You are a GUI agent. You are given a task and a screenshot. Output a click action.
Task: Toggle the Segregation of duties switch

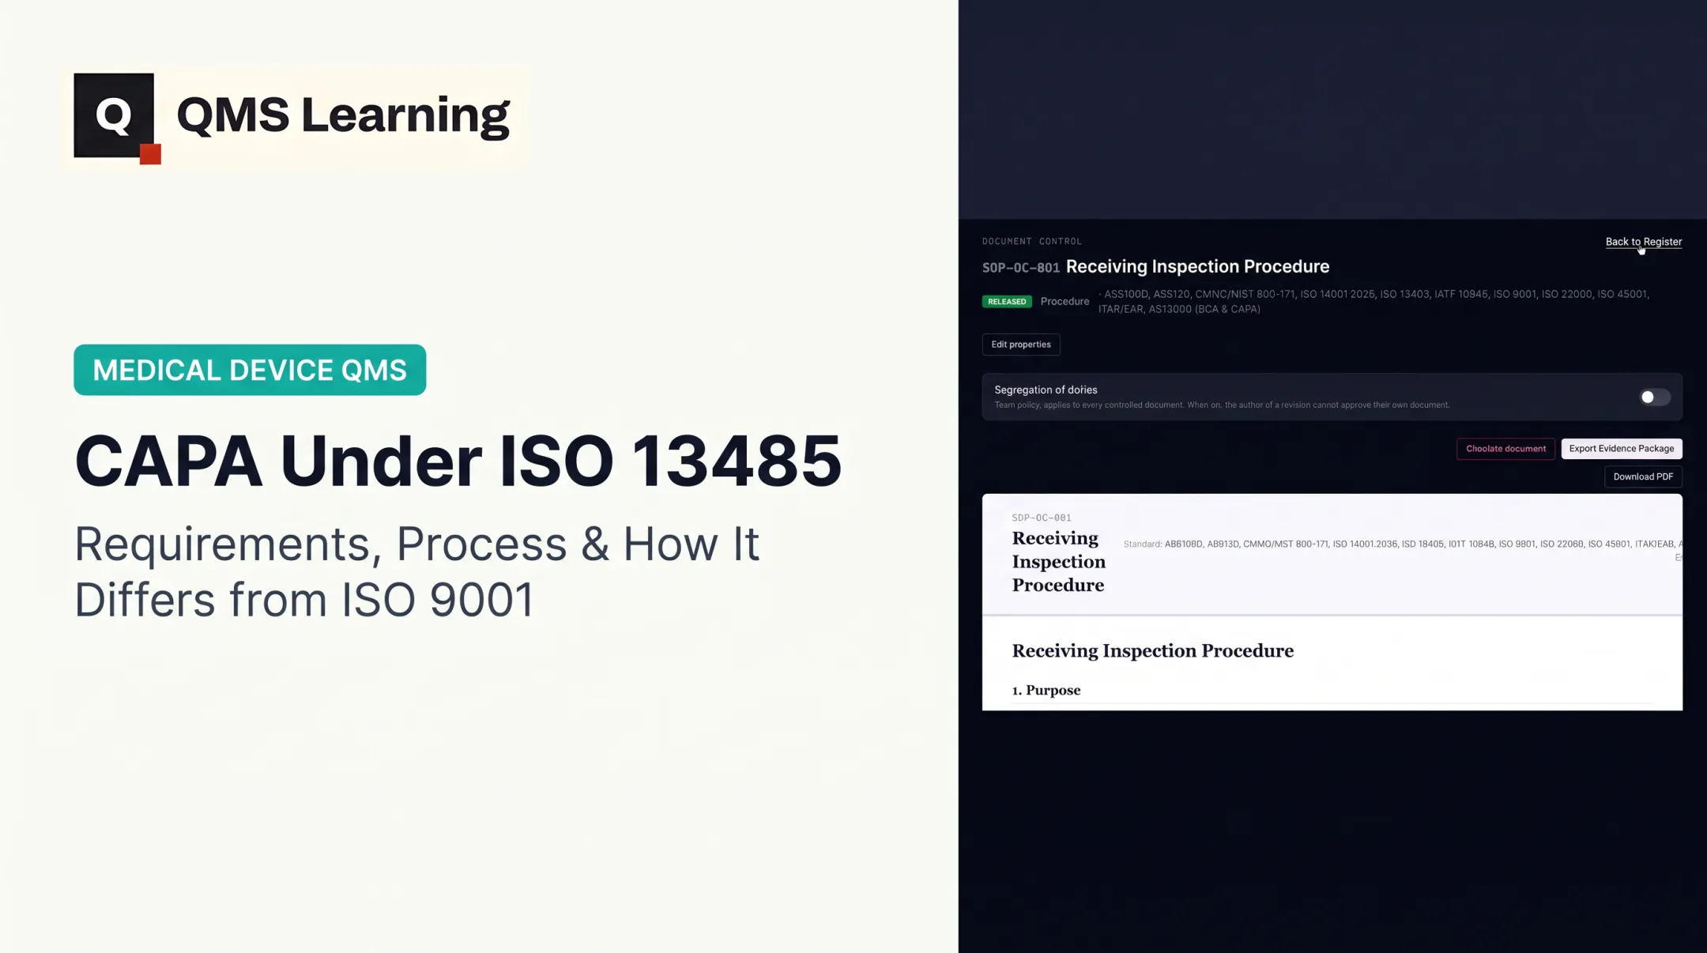tap(1654, 397)
